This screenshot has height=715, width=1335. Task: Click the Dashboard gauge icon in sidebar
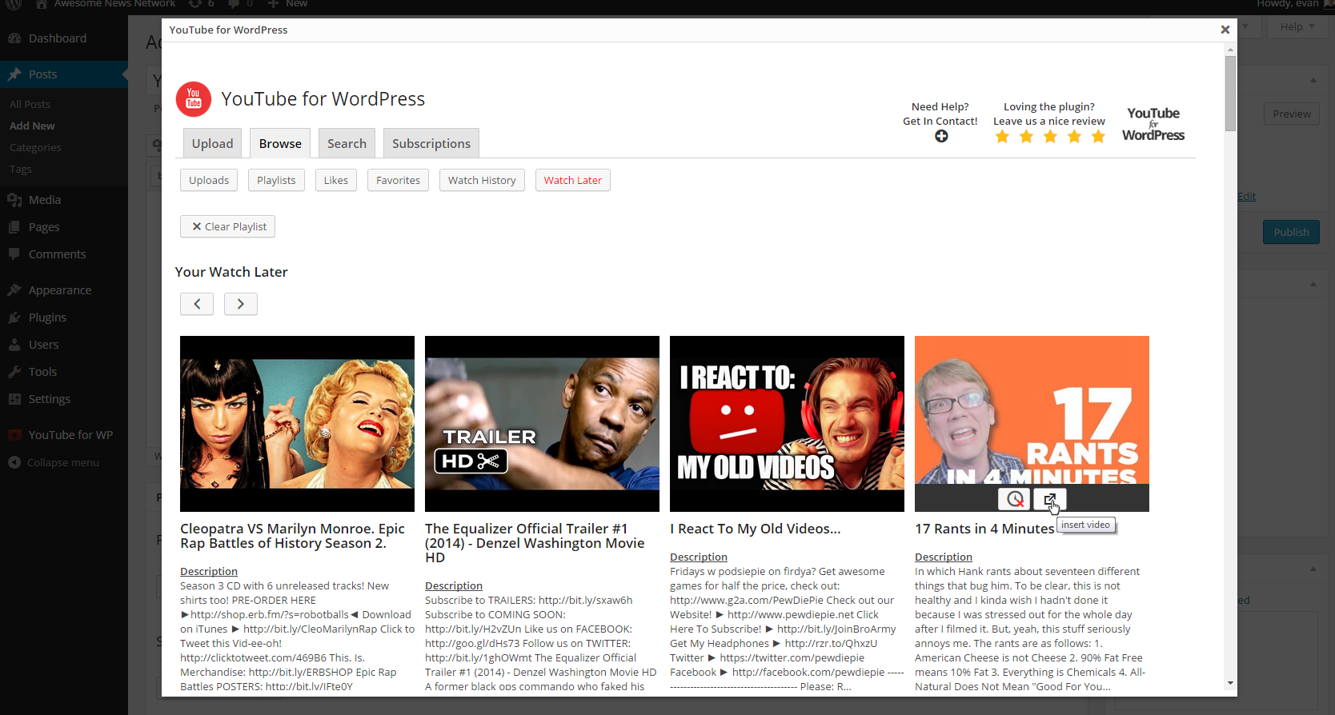pos(14,38)
